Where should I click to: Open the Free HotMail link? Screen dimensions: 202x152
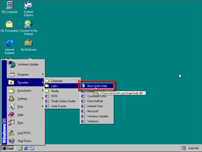(x=97, y=101)
